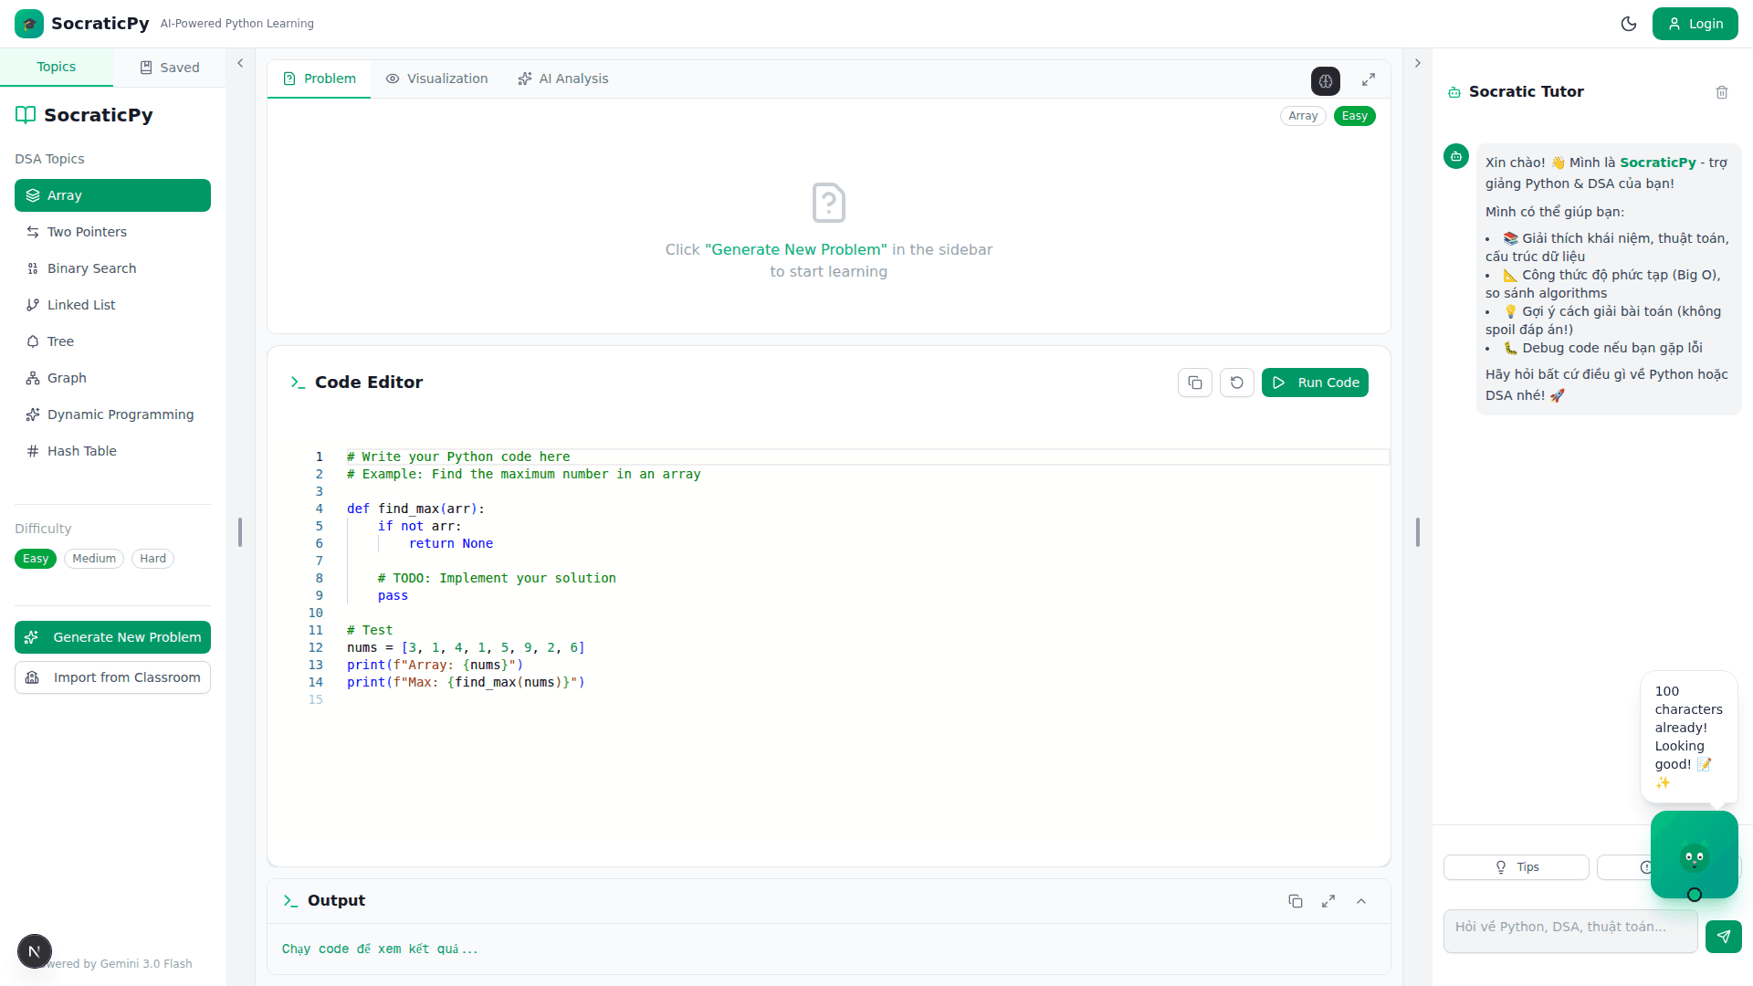
Task: Reset code with the refresh icon
Action: pos(1237,383)
